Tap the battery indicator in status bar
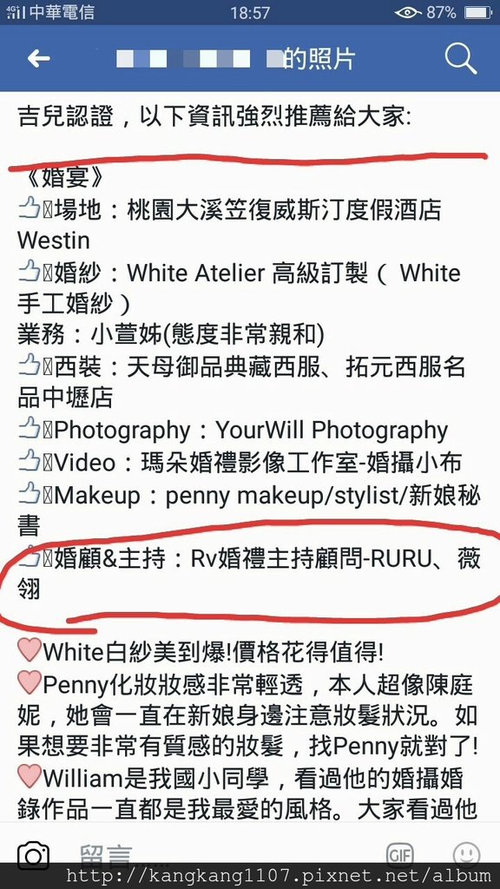 click(478, 12)
